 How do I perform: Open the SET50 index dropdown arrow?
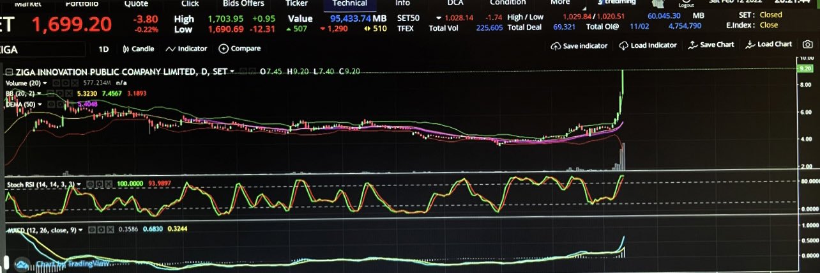click(x=438, y=18)
